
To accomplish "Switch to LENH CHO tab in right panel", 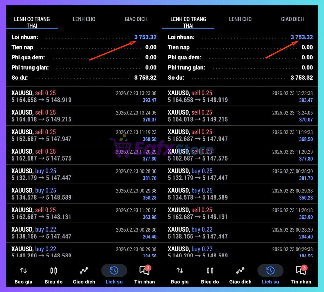I will click(240, 19).
